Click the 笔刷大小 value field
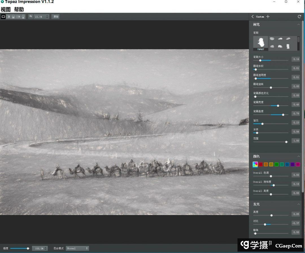The width and height of the screenshot is (305, 253). tap(296, 59)
